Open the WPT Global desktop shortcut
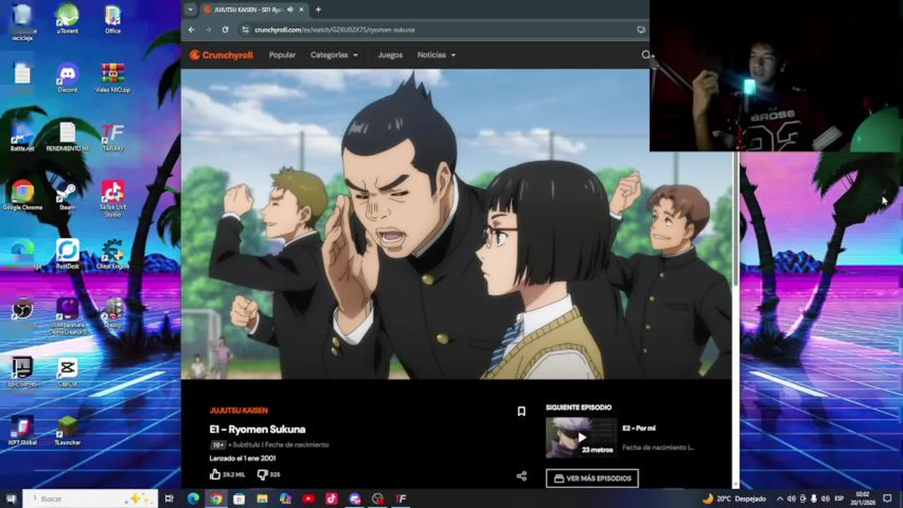The width and height of the screenshot is (903, 508). pyautogui.click(x=23, y=430)
